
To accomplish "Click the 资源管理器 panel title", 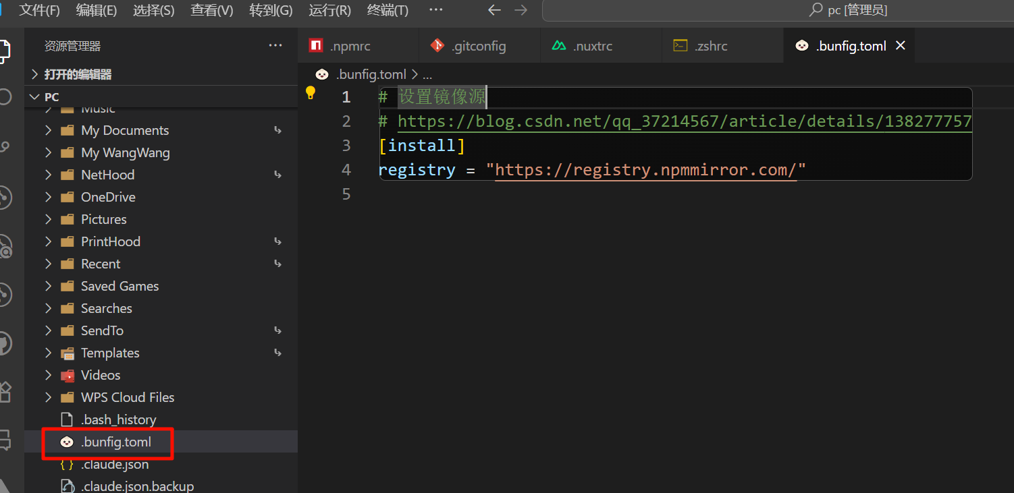I will click(x=72, y=46).
